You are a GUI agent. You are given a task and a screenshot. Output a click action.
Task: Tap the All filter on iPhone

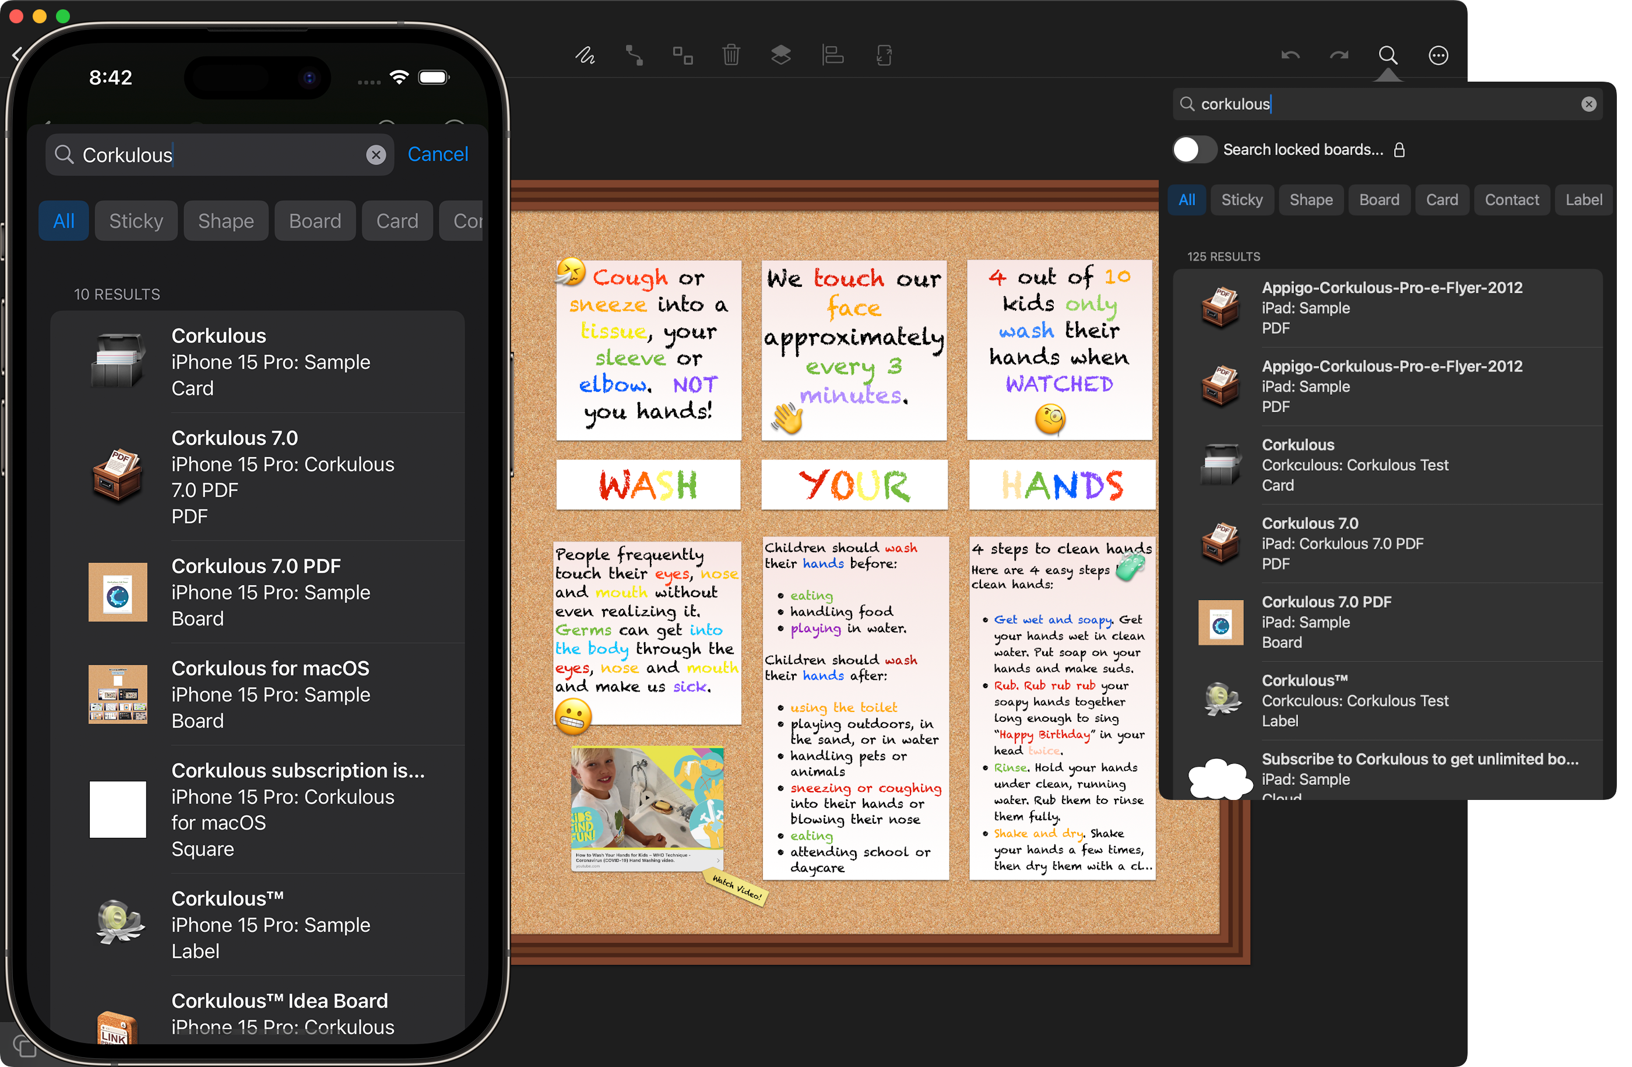pyautogui.click(x=64, y=221)
